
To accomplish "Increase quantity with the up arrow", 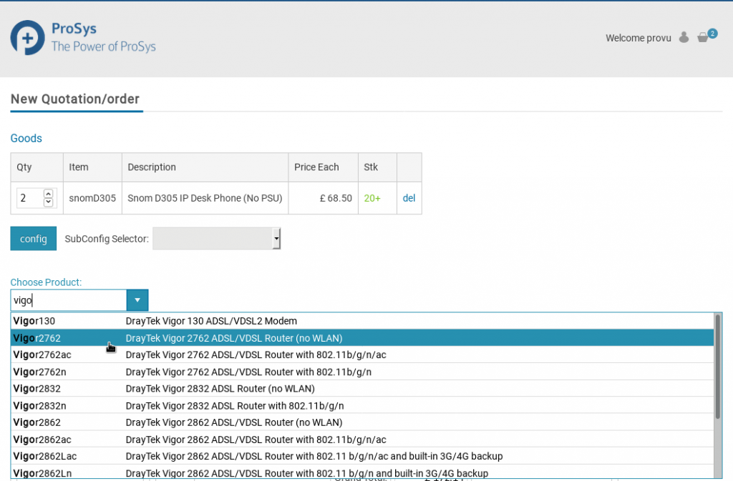I will 48,194.
